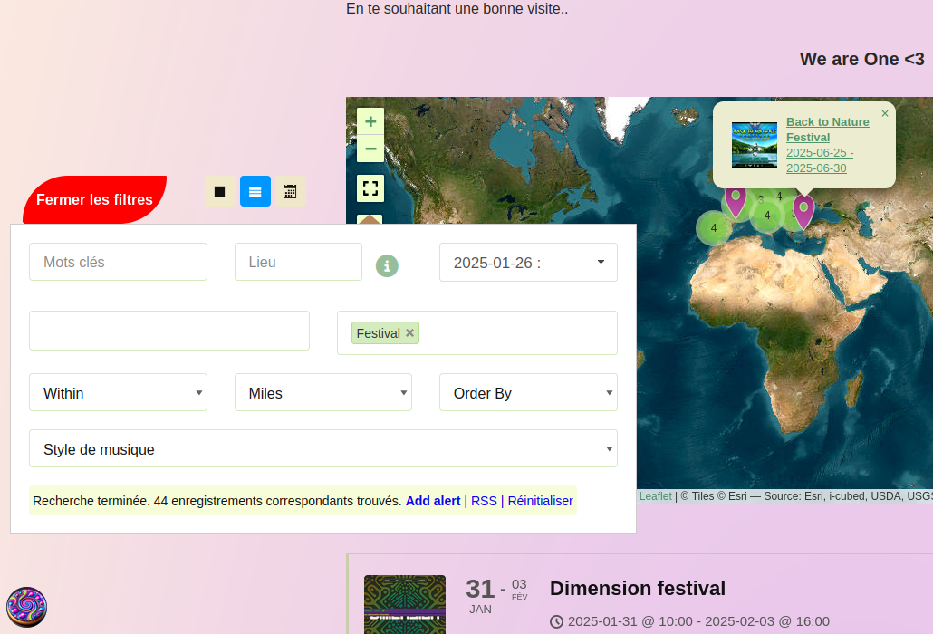The image size is (933, 634).
Task: Click 'Fermer les filtres' button
Action: pos(94,200)
